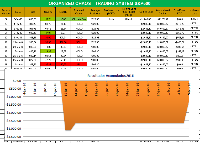Select the '4-jan-16' chart date label
This screenshot has width=215, height=143.
[24, 89]
